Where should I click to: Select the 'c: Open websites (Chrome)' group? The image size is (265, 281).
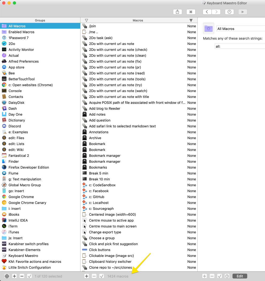click(40, 85)
